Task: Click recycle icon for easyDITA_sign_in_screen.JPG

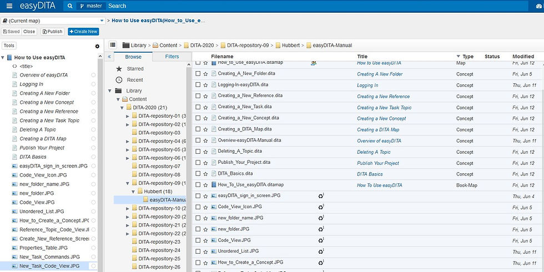Action: point(321,196)
